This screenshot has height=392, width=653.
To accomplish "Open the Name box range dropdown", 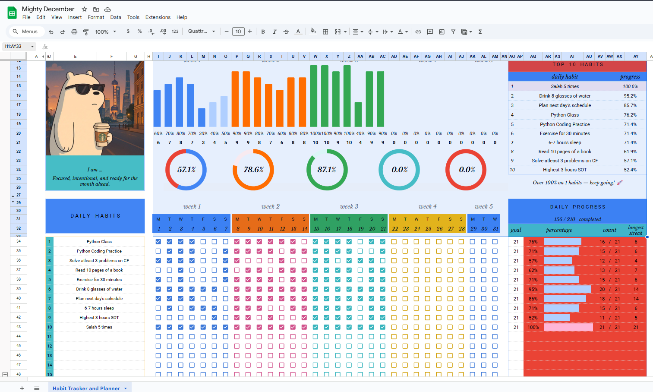I will coord(32,46).
